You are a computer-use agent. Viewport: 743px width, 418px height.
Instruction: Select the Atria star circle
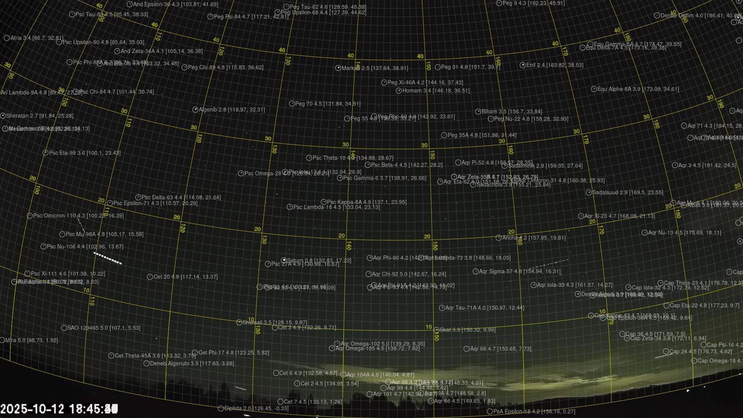coord(7,38)
